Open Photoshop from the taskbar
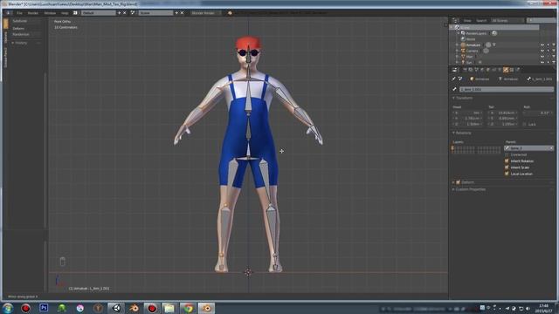559x314 pixels. 44,308
